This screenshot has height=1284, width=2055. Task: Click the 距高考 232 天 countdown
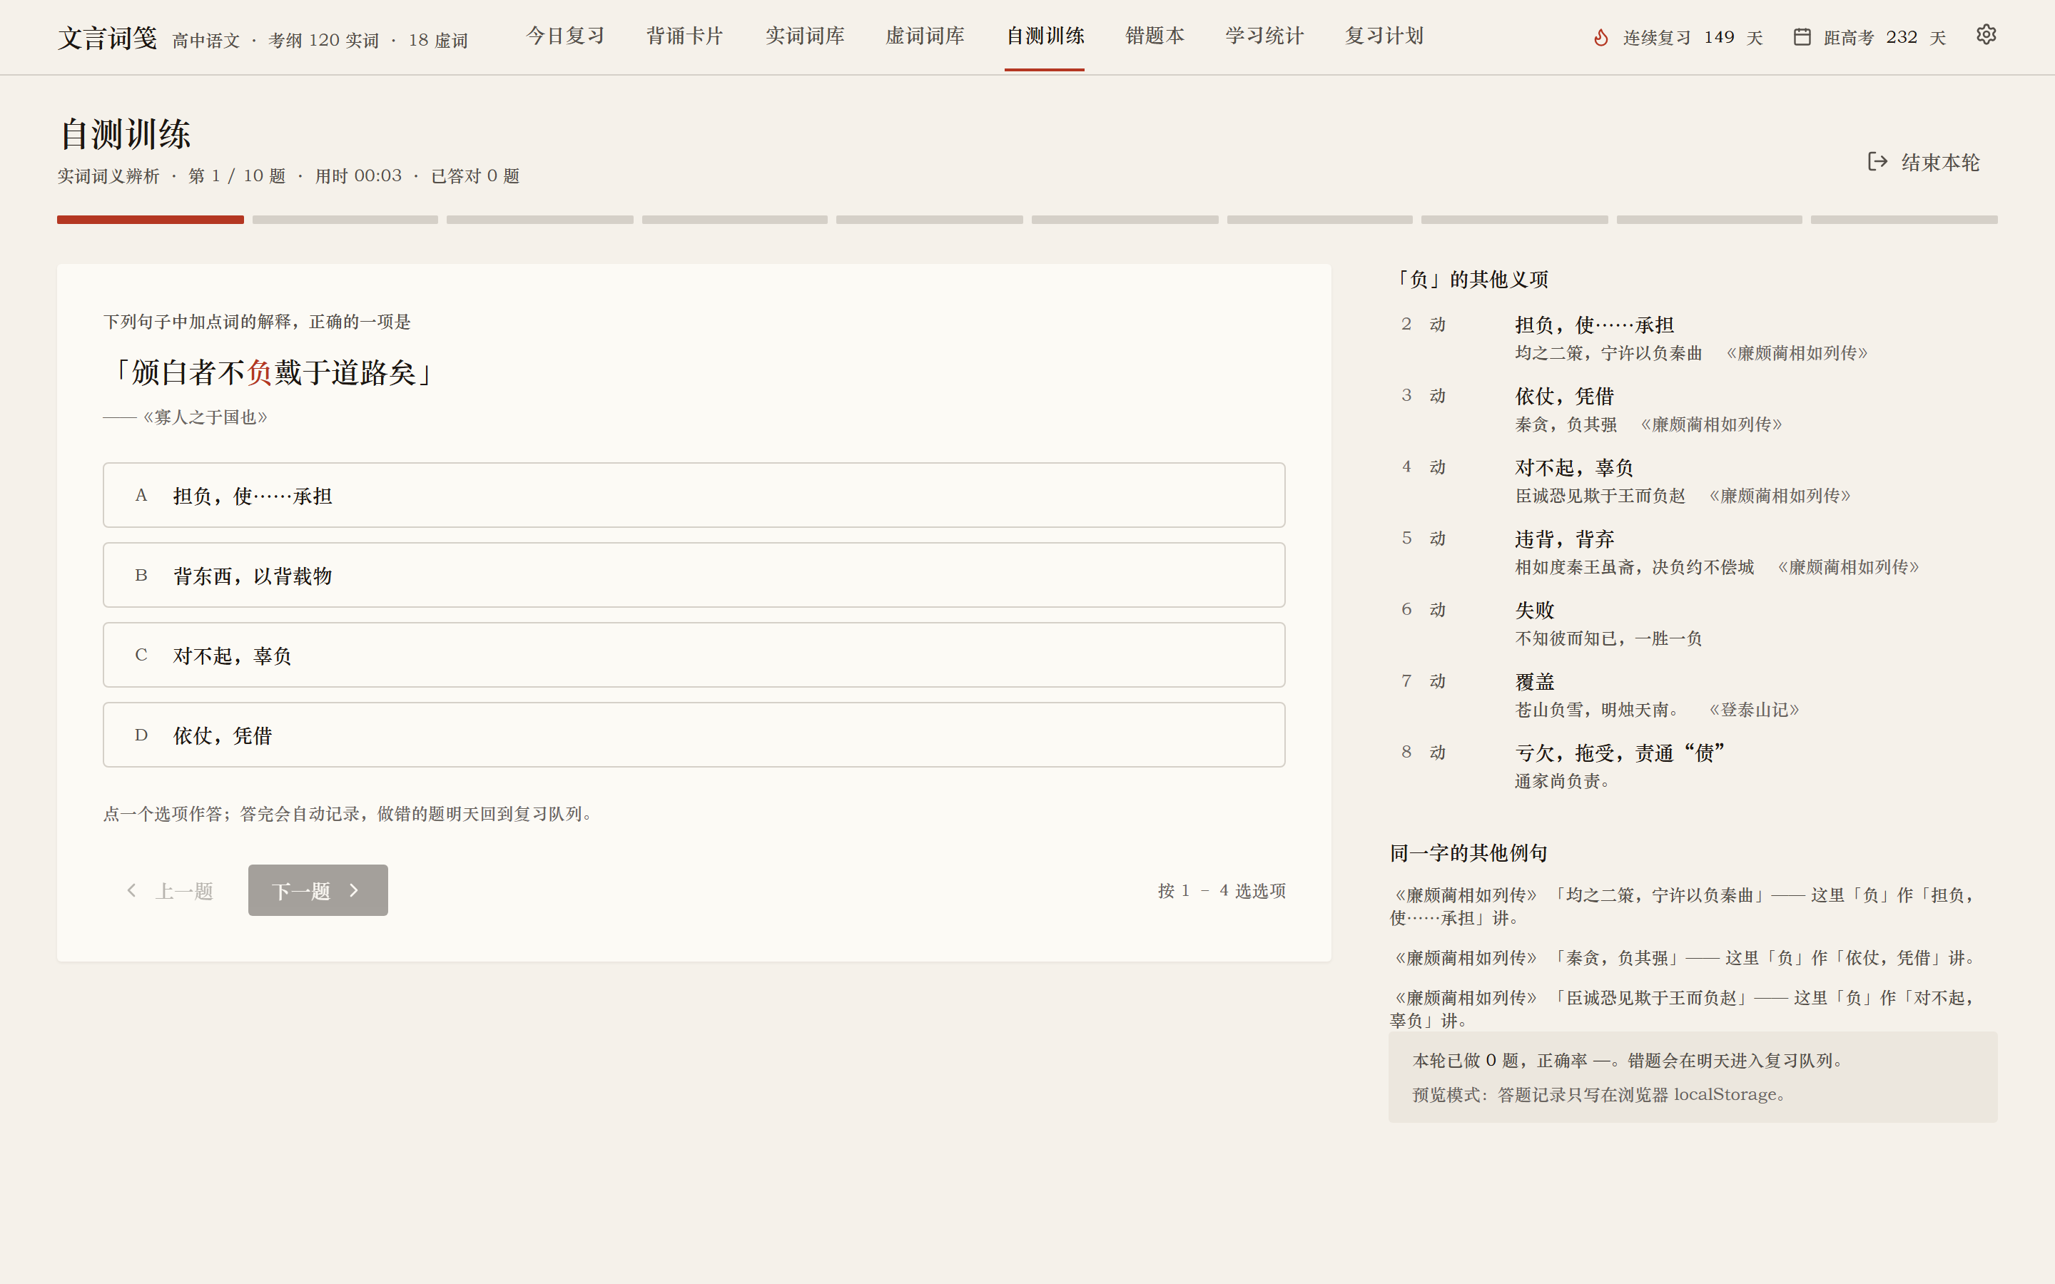tap(1869, 37)
